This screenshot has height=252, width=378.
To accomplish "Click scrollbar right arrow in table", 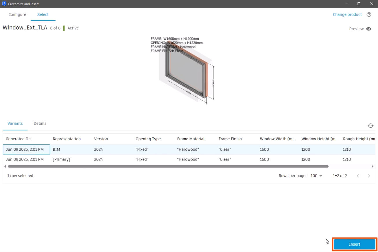I will click(373, 166).
